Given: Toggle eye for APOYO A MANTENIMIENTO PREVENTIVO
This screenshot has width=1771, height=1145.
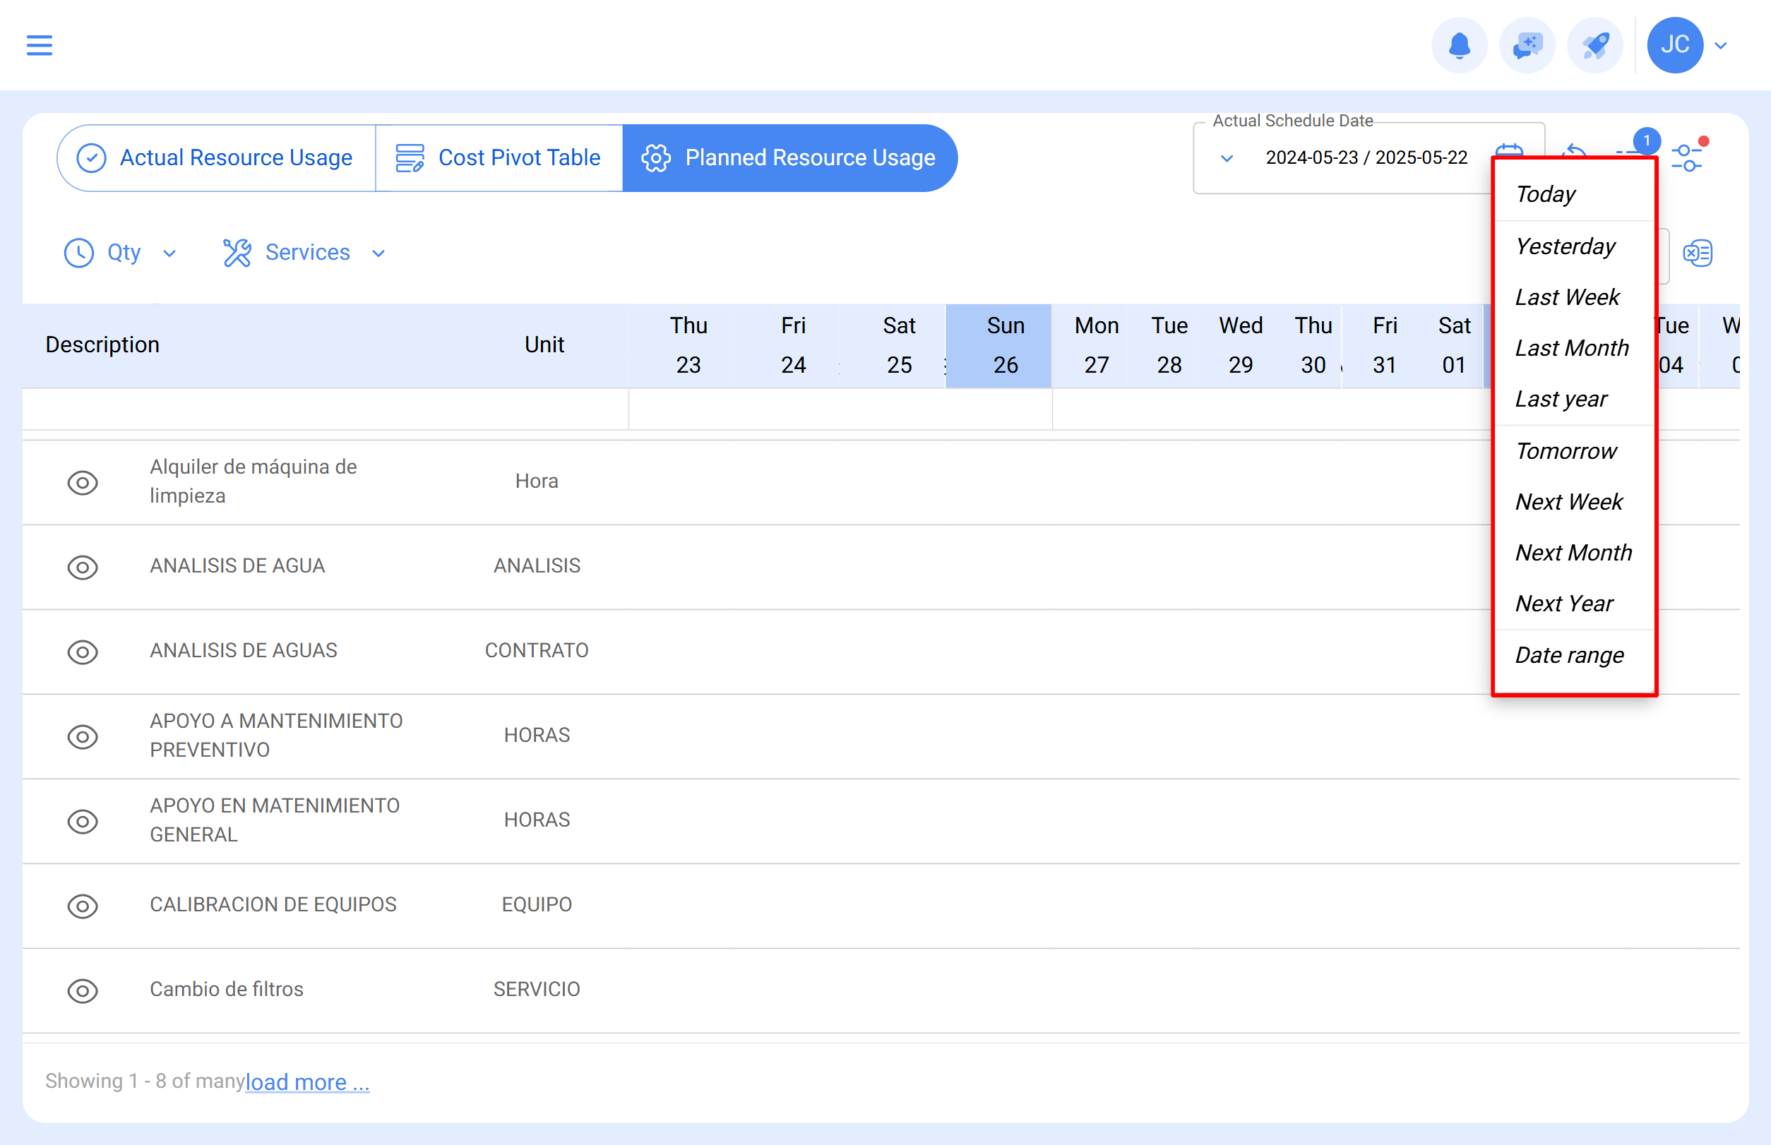Looking at the screenshot, I should pos(83,737).
